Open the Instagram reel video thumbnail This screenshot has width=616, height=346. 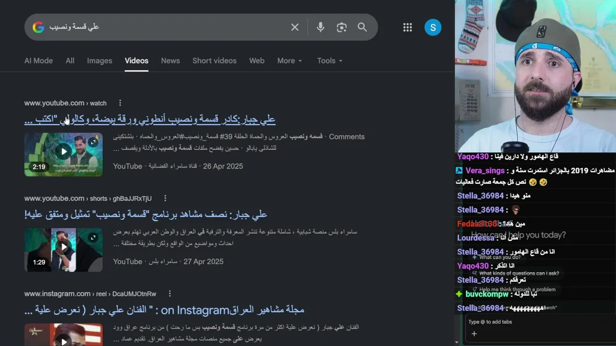[64, 334]
